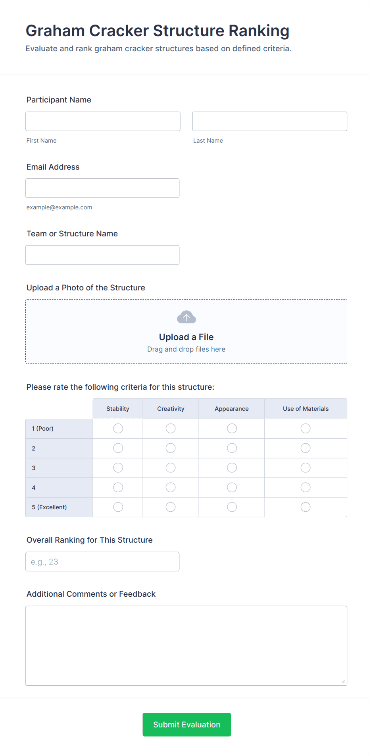Viewport: 369px width, 756px height.
Task: Click the First Name input field
Action: click(103, 121)
